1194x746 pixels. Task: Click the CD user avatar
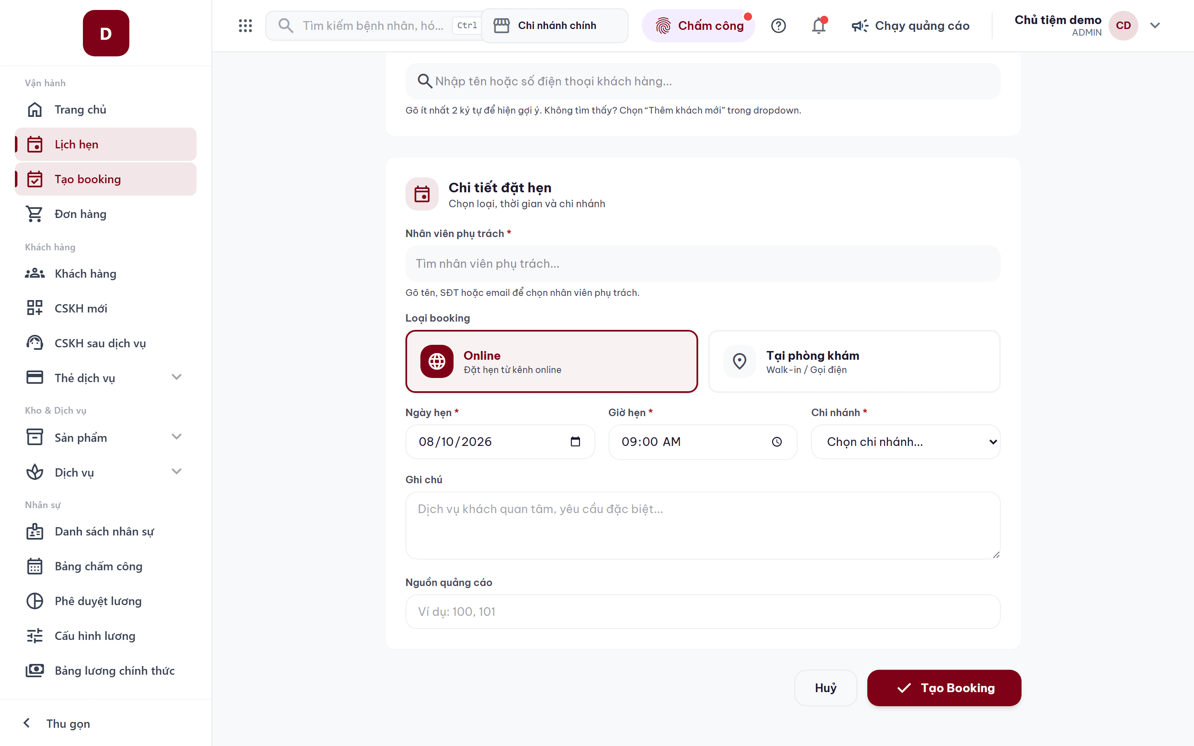1123,26
